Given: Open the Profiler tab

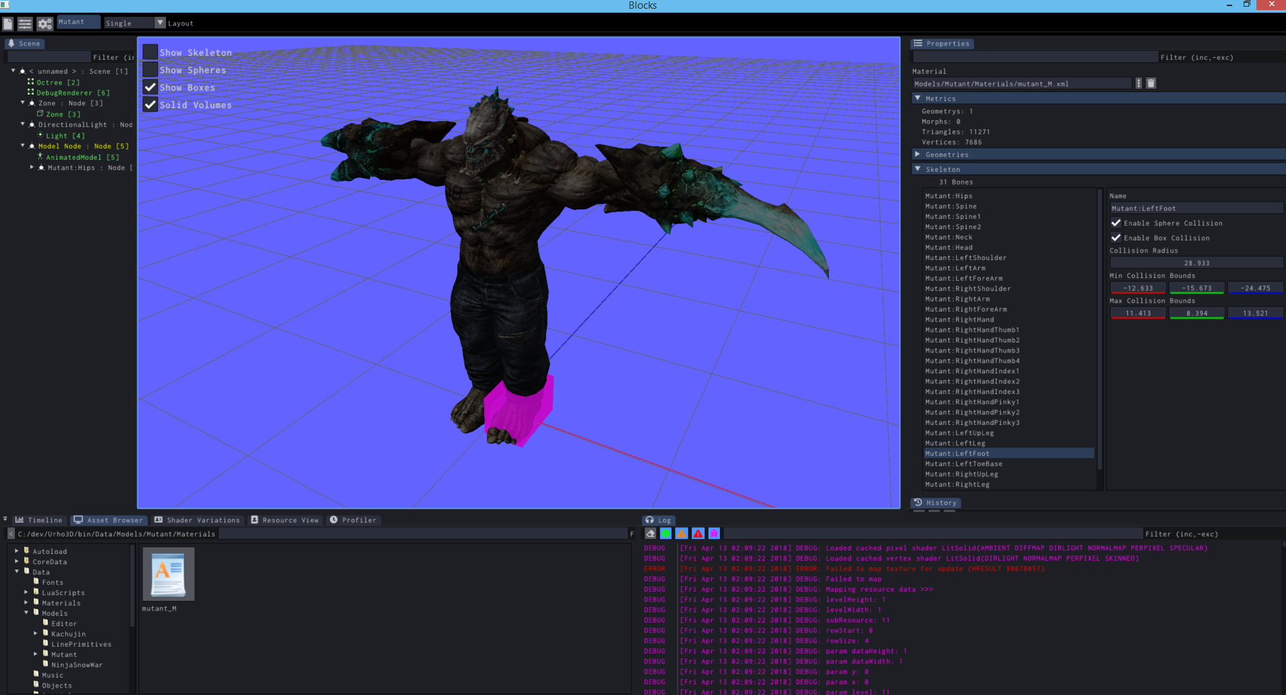Looking at the screenshot, I should point(353,520).
